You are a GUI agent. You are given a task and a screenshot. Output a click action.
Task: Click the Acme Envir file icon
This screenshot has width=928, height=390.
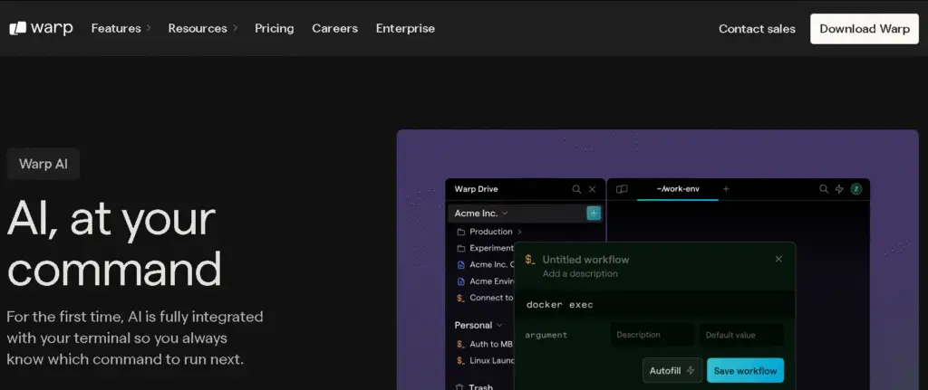click(x=461, y=281)
